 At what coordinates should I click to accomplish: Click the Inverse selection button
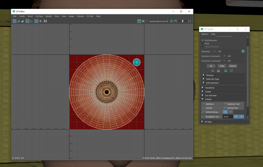point(233,66)
